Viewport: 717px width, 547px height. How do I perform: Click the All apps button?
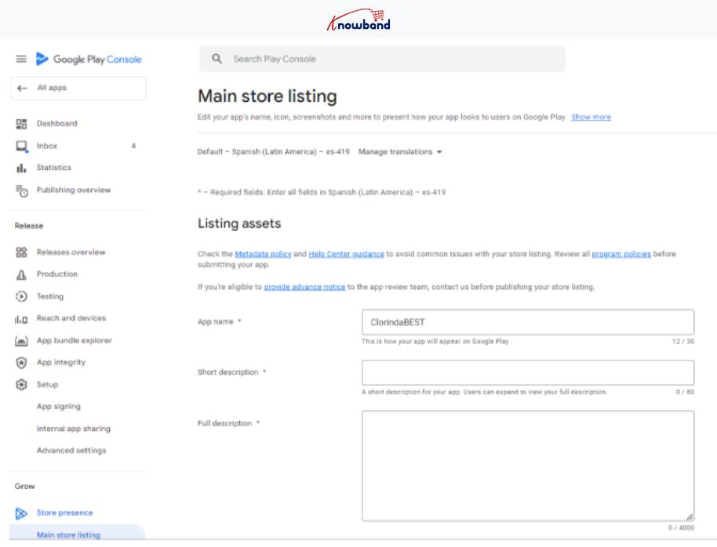[78, 89]
